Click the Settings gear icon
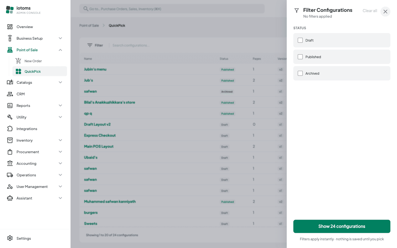Viewport: 397px width, 248px height. click(x=10, y=238)
